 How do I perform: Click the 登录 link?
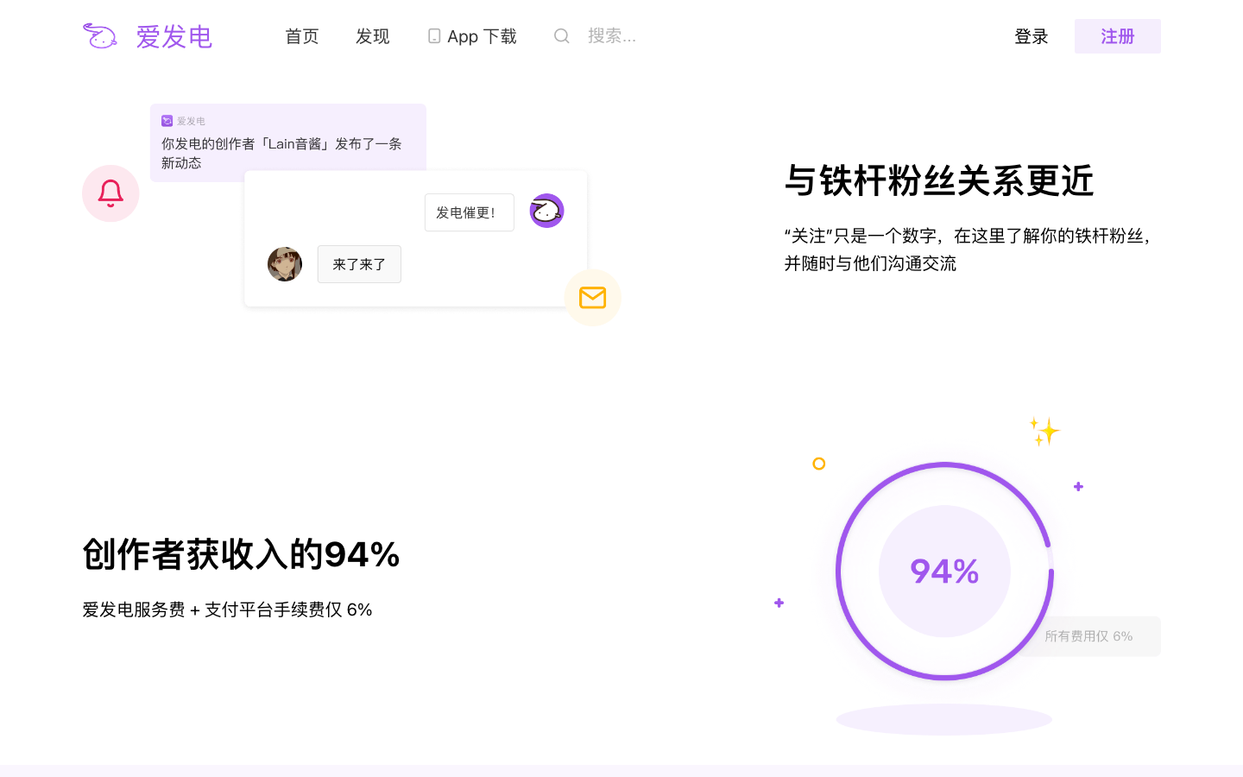click(x=1032, y=35)
